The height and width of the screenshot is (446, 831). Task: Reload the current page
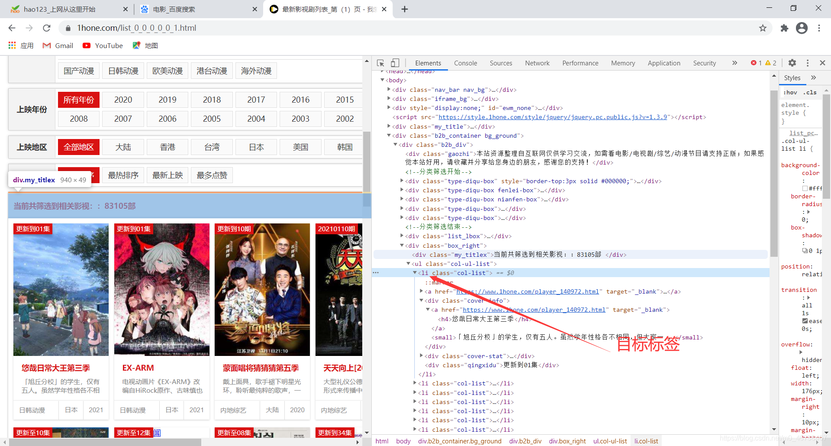47,28
